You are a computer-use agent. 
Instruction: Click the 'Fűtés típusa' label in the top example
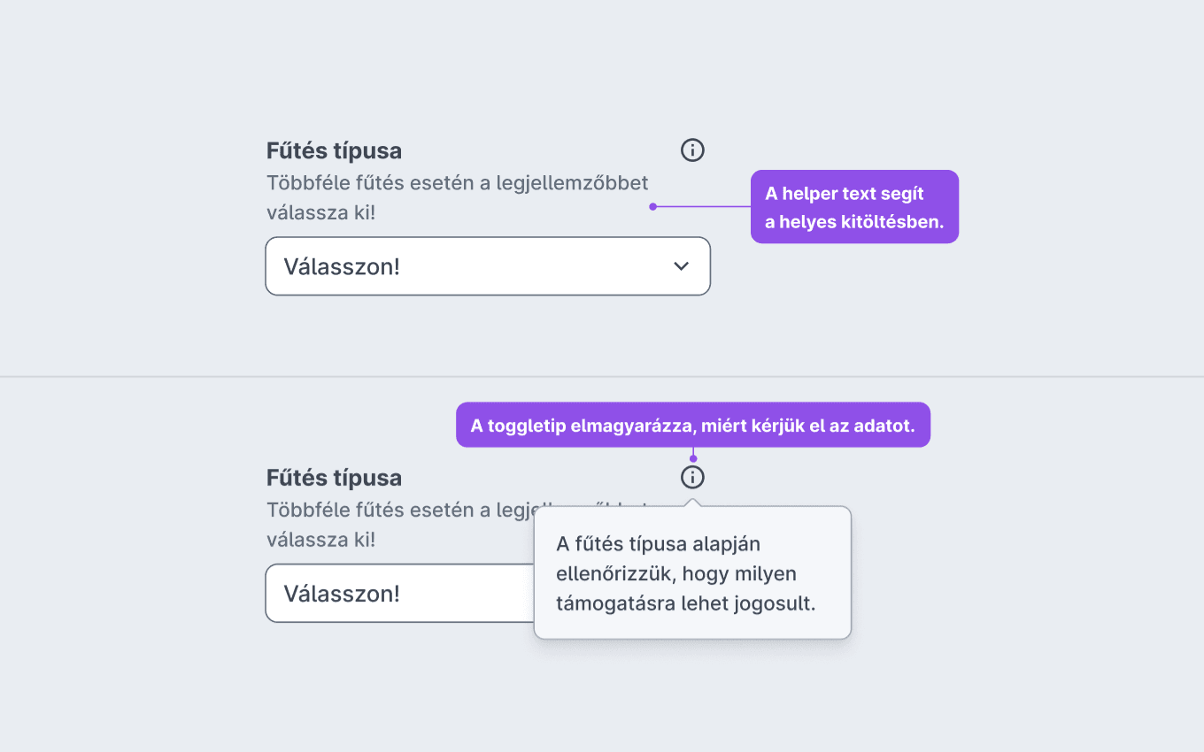(x=334, y=150)
